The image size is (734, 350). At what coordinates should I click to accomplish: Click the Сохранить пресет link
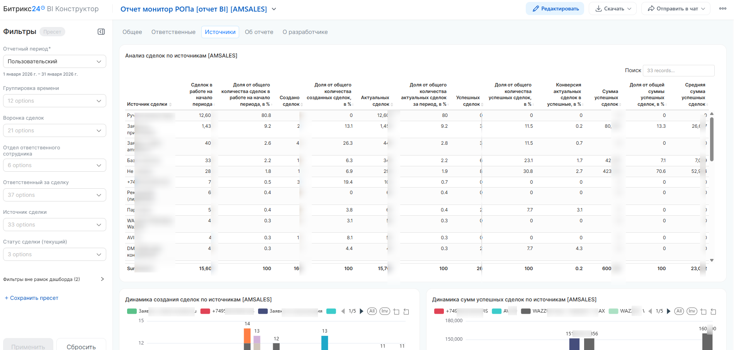32,298
